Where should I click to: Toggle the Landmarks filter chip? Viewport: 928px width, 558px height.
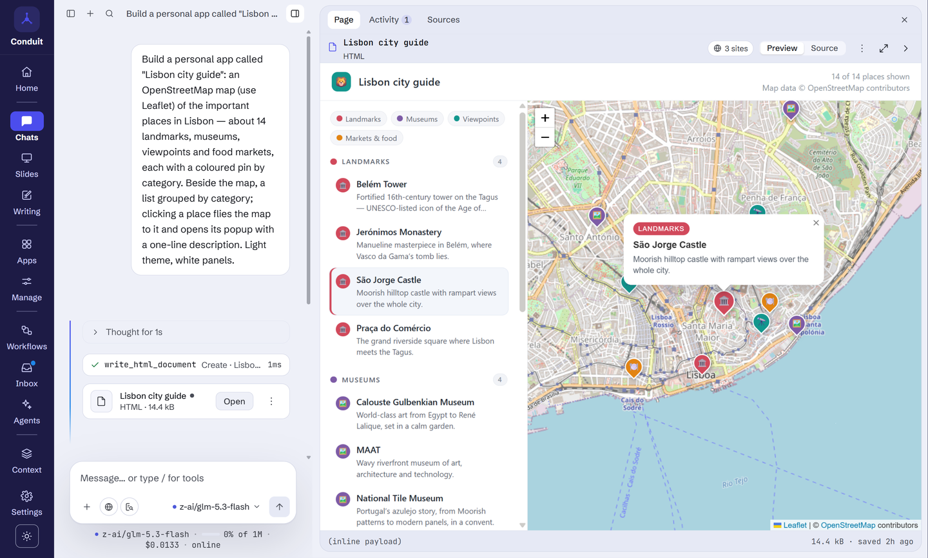click(x=359, y=119)
